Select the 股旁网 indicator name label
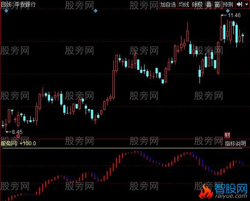Image resolution: width=250 pixels, height=201 pixels. [x=9, y=144]
